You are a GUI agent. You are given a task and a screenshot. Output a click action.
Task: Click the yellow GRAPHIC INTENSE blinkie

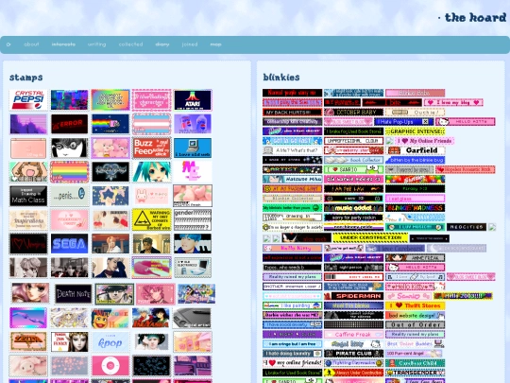pyautogui.click(x=415, y=131)
